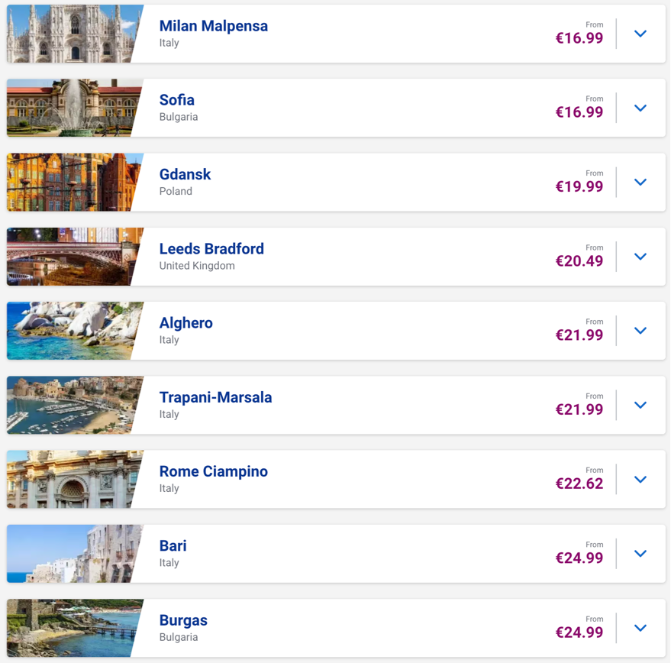Open the Sofia fountain thumbnail

(73, 108)
